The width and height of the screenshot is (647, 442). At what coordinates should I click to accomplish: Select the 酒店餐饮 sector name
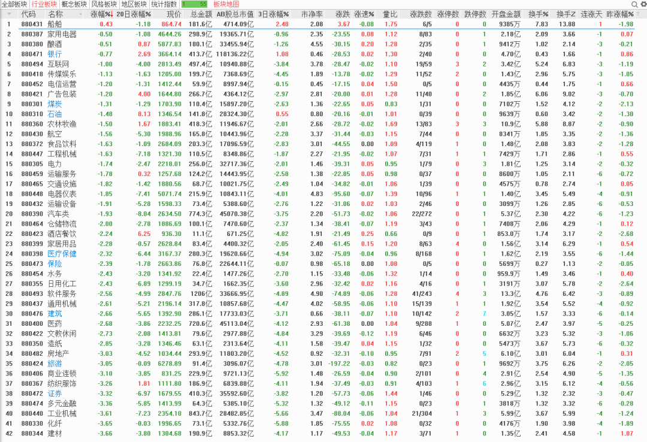[x=62, y=234]
